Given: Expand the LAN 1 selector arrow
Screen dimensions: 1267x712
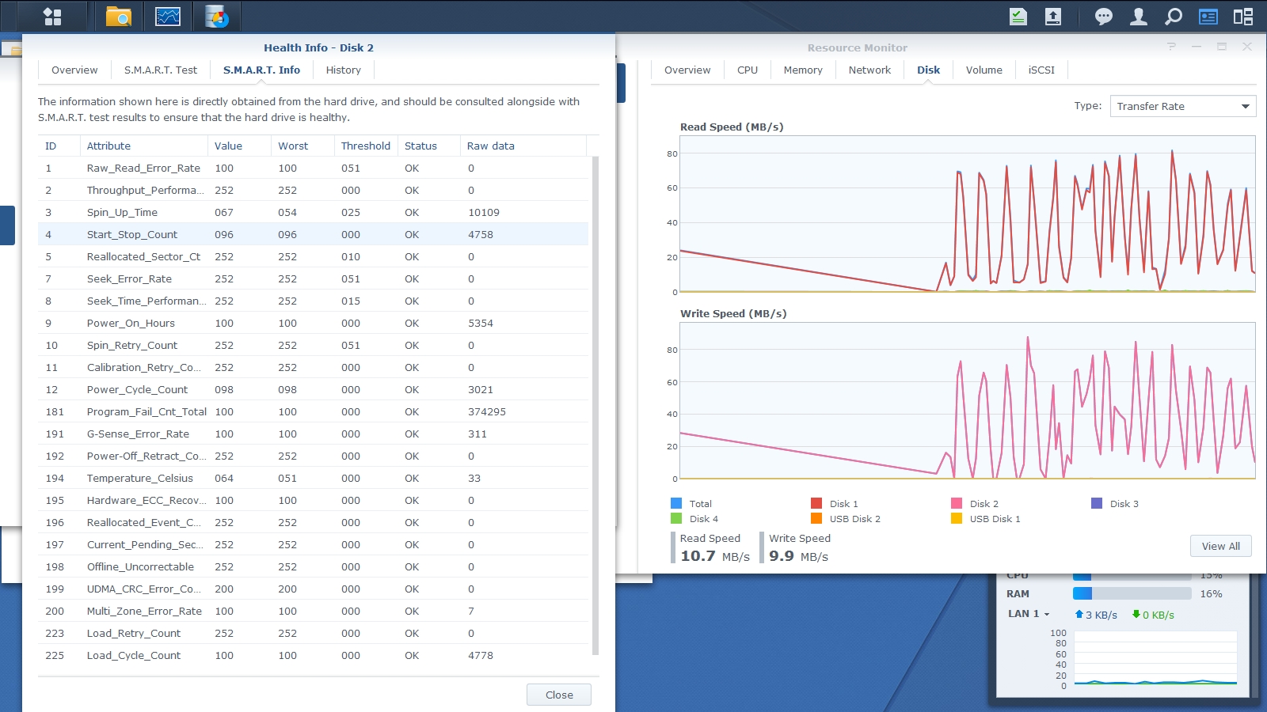Looking at the screenshot, I should pos(1047,614).
